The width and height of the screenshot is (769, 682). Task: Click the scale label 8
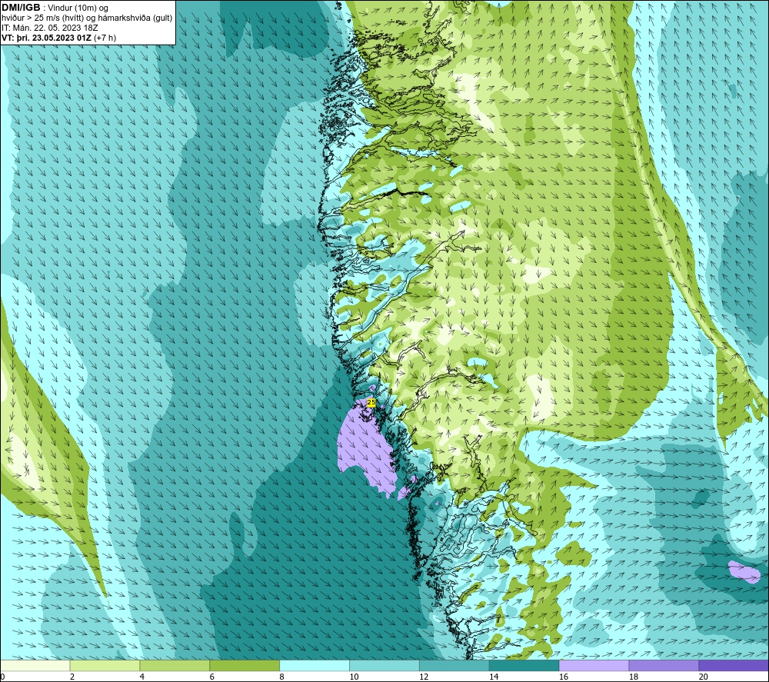tap(281, 677)
